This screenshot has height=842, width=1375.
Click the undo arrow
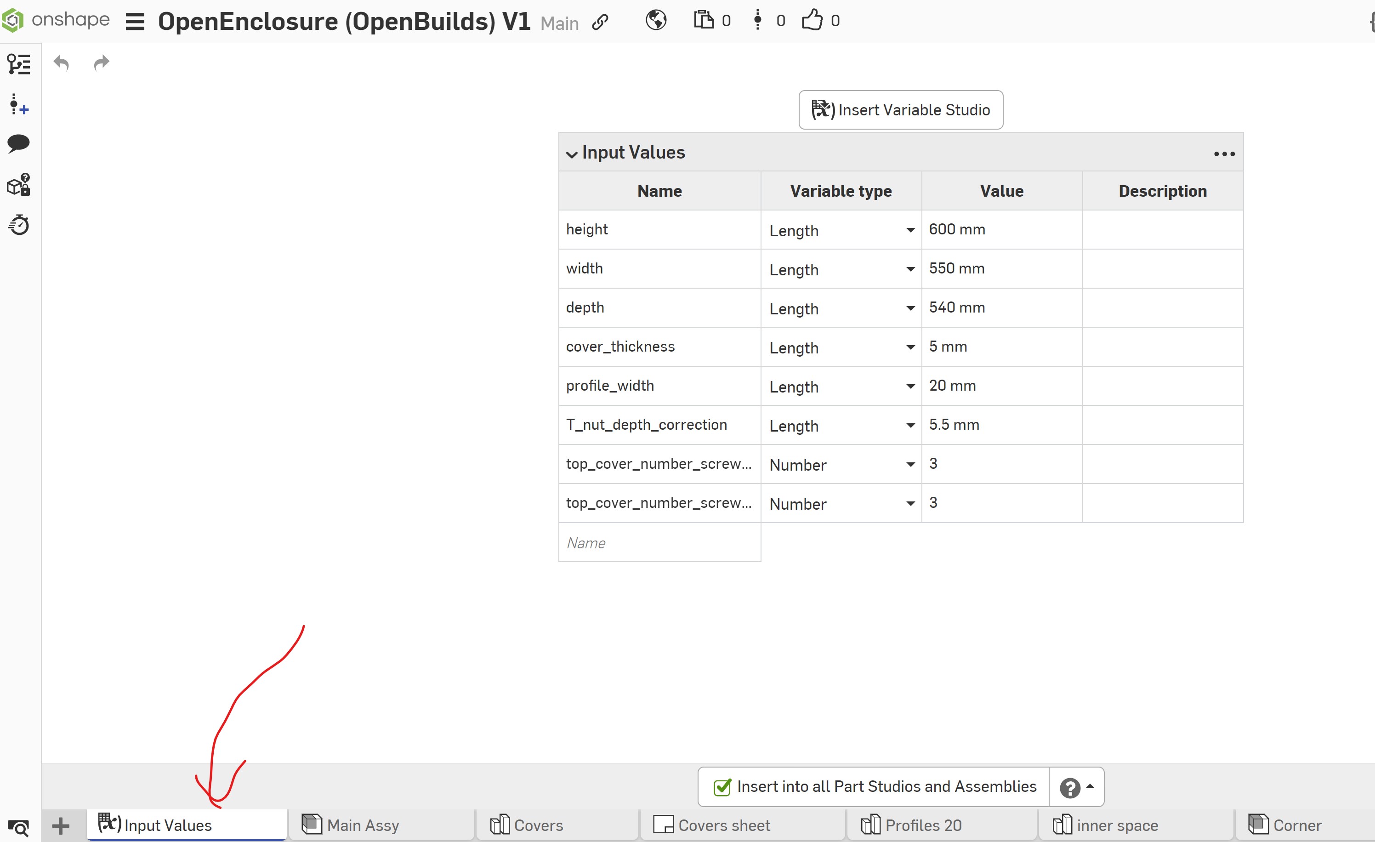(x=61, y=63)
